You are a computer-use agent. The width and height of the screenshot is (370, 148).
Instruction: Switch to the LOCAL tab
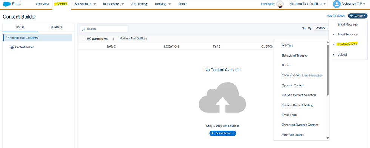[x=20, y=28]
